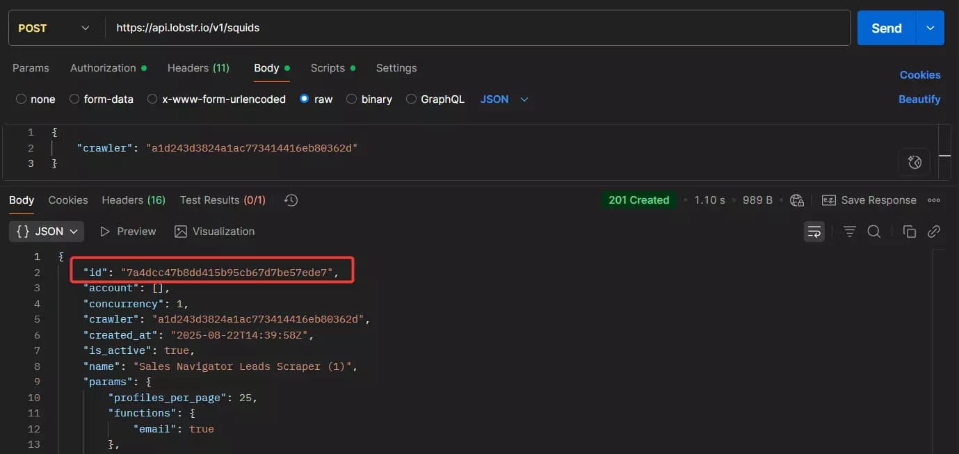Open the request history clock icon

click(x=290, y=200)
